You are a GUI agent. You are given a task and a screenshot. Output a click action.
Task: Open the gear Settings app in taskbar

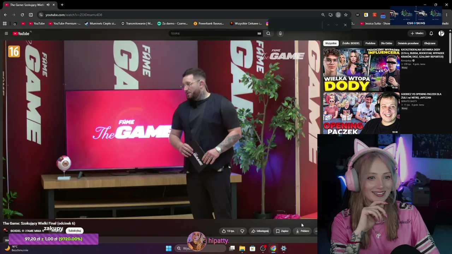click(284, 248)
